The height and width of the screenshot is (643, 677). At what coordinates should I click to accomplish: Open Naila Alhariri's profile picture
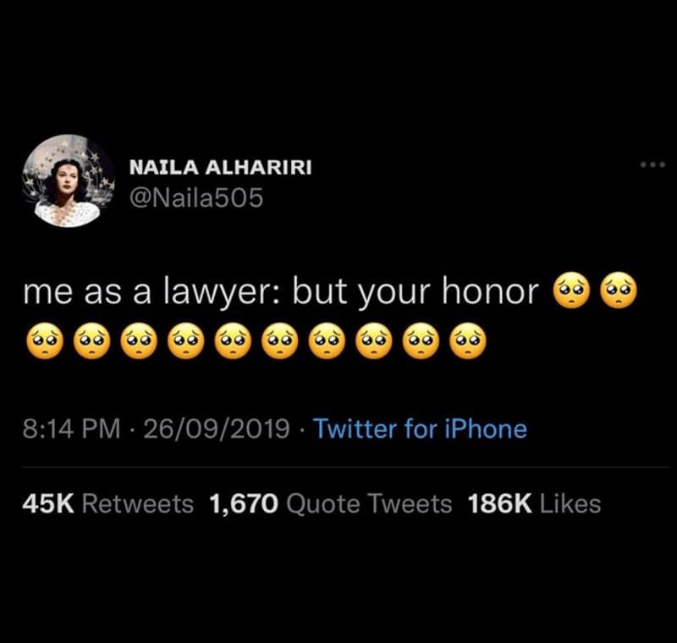[69, 180]
